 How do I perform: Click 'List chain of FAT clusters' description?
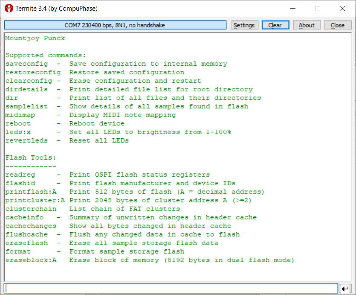[x=124, y=209]
